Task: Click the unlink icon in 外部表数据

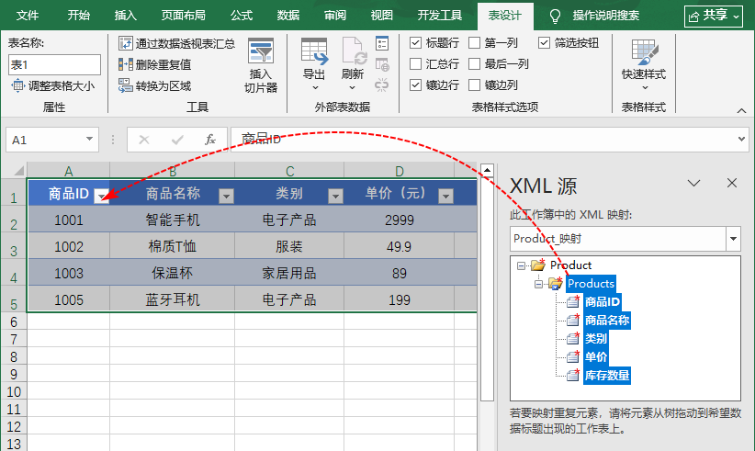Action: (382, 85)
